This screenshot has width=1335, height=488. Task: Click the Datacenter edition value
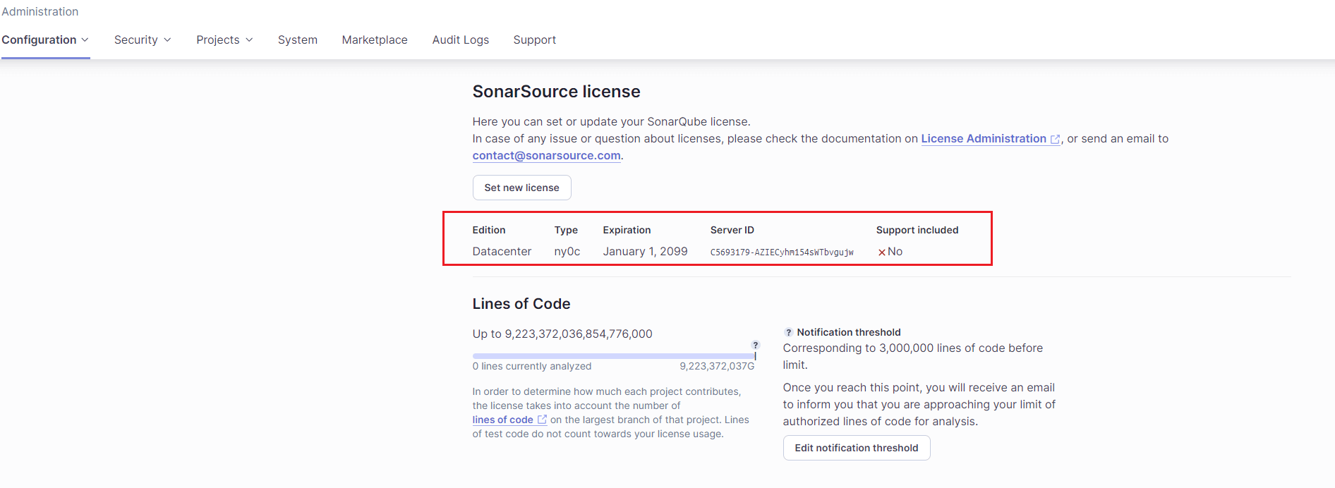(502, 251)
